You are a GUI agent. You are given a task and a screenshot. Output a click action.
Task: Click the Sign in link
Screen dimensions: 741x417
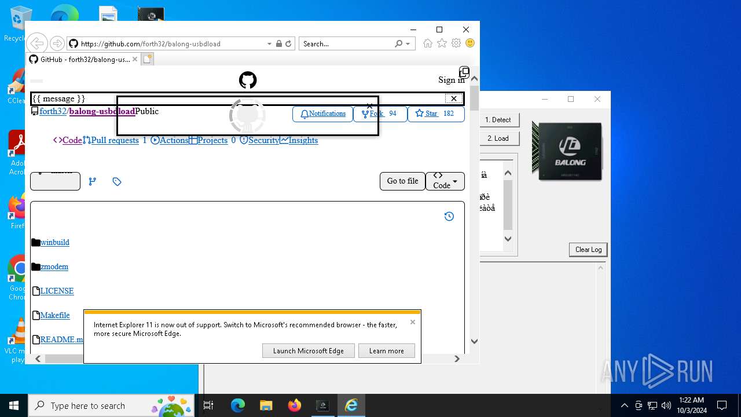click(x=452, y=80)
